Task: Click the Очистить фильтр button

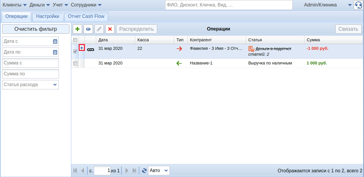Action: (36, 29)
